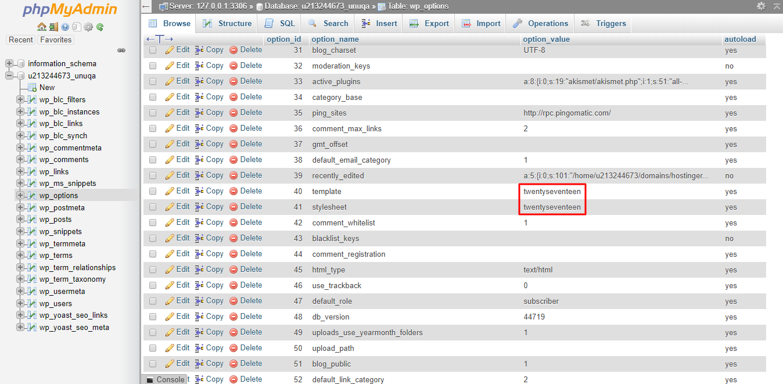Viewport: 783px width, 384px height.
Task: Click the Console terminal icon
Action: (150, 379)
